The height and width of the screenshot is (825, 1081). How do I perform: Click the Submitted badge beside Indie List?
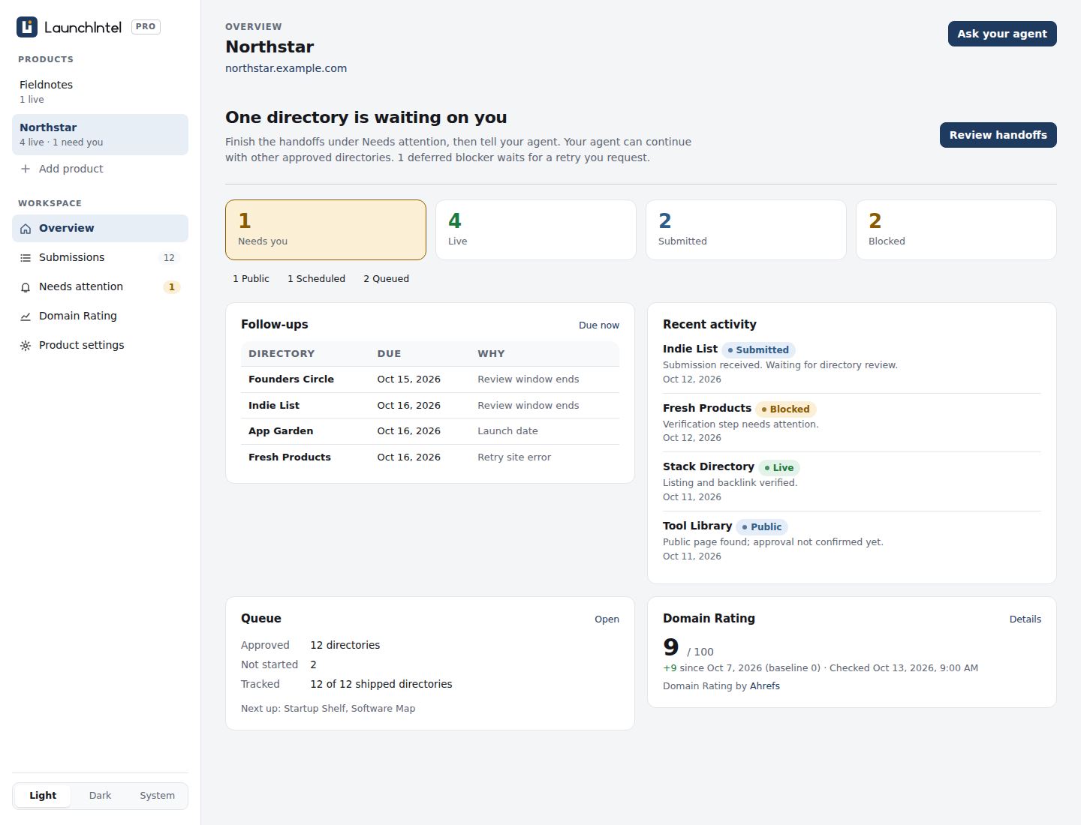(758, 350)
